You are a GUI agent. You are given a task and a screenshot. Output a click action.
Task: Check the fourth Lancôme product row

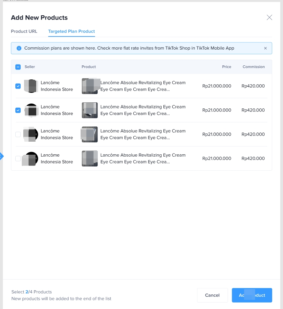pos(18,159)
